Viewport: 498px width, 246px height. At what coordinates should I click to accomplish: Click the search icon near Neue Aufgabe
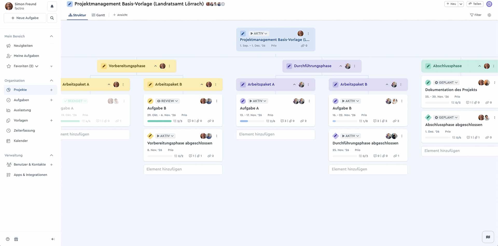click(x=52, y=18)
